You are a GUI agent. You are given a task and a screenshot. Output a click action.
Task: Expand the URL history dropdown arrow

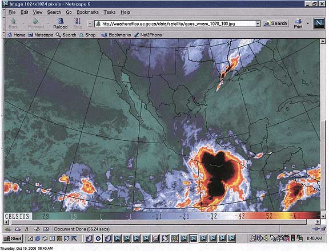[x=258, y=24]
